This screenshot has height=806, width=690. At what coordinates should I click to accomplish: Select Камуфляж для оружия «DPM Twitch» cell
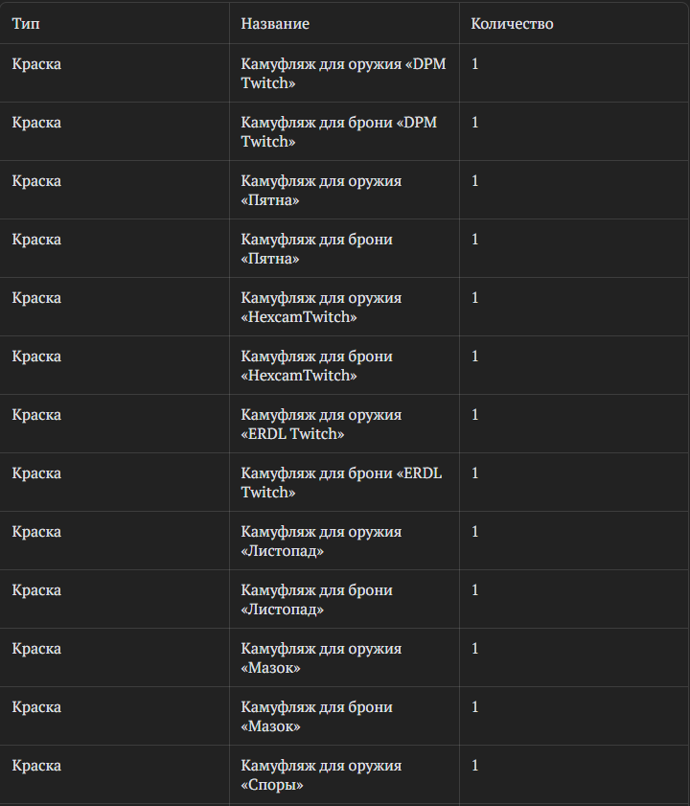click(x=343, y=73)
